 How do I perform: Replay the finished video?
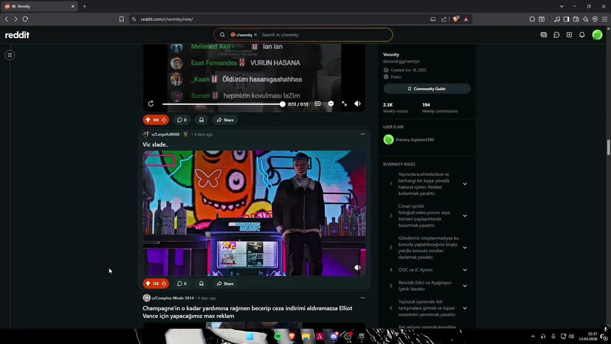point(151,104)
